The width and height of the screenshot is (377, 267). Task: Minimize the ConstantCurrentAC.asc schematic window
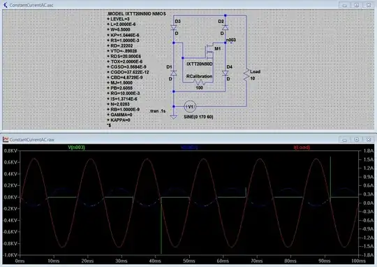tap(345, 5)
